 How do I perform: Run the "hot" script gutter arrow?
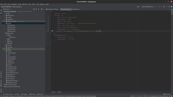point(48,25)
